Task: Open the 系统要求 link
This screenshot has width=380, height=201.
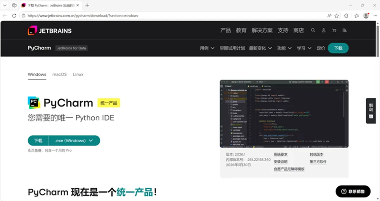Action: 280,154
